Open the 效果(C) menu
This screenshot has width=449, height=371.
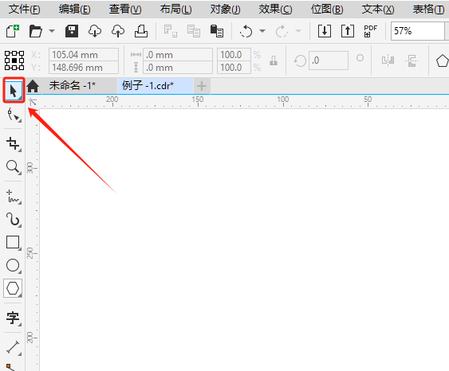(x=275, y=10)
